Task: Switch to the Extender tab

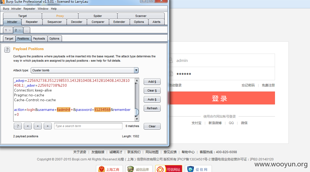Action: pyautogui.click(x=119, y=22)
